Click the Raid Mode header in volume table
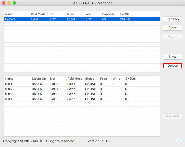The height and width of the screenshot is (147, 185). [38, 14]
